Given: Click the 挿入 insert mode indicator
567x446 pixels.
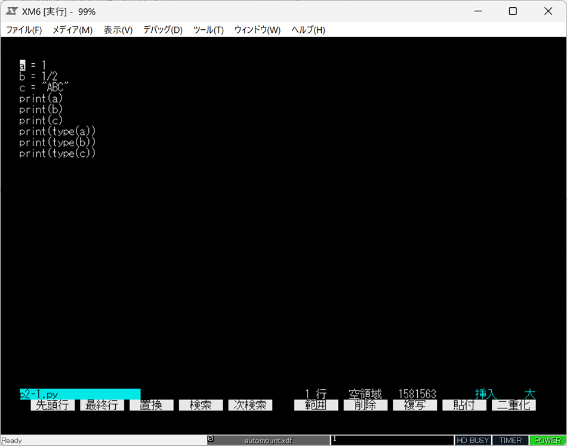Looking at the screenshot, I should pos(486,394).
